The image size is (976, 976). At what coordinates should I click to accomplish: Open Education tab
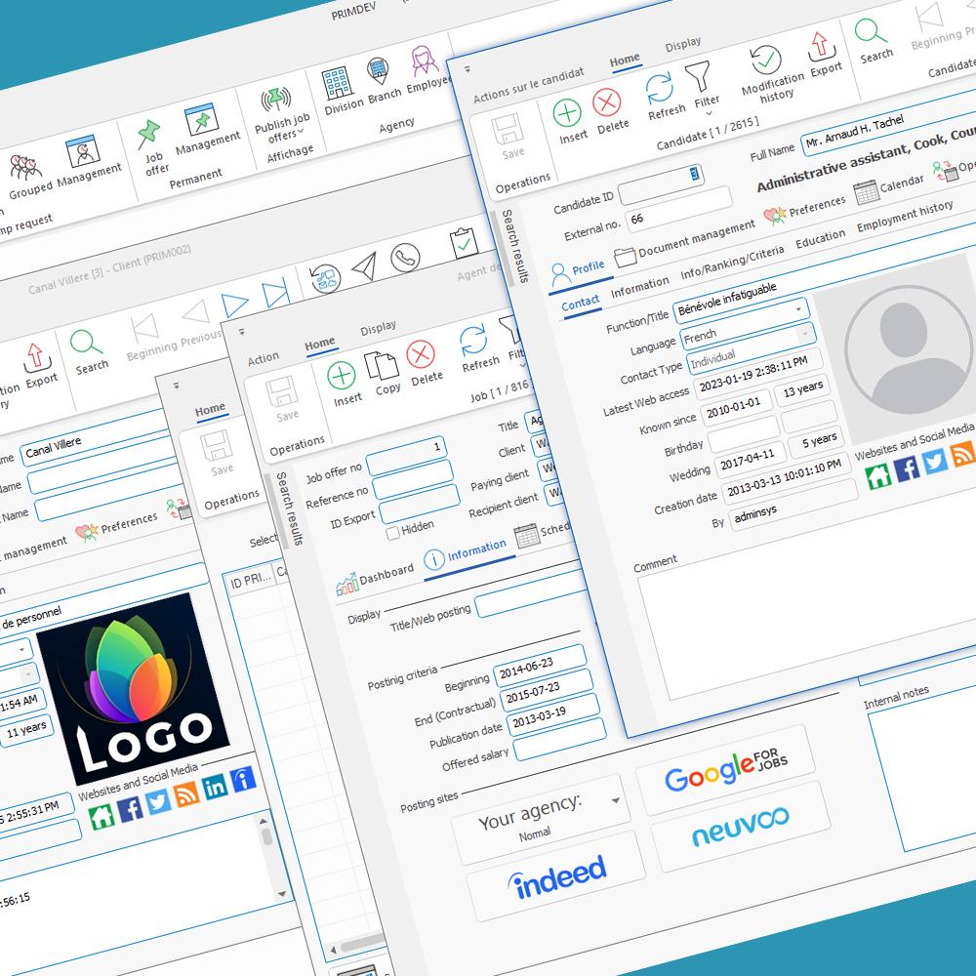coord(821,239)
